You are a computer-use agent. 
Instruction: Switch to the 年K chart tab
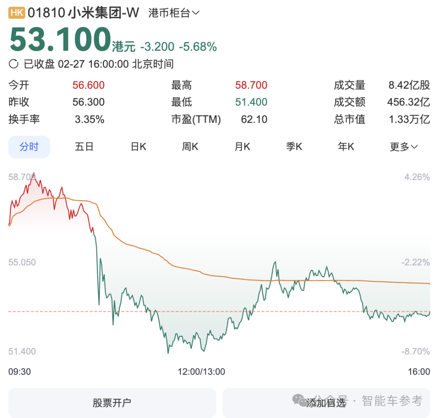pyautogui.click(x=346, y=147)
